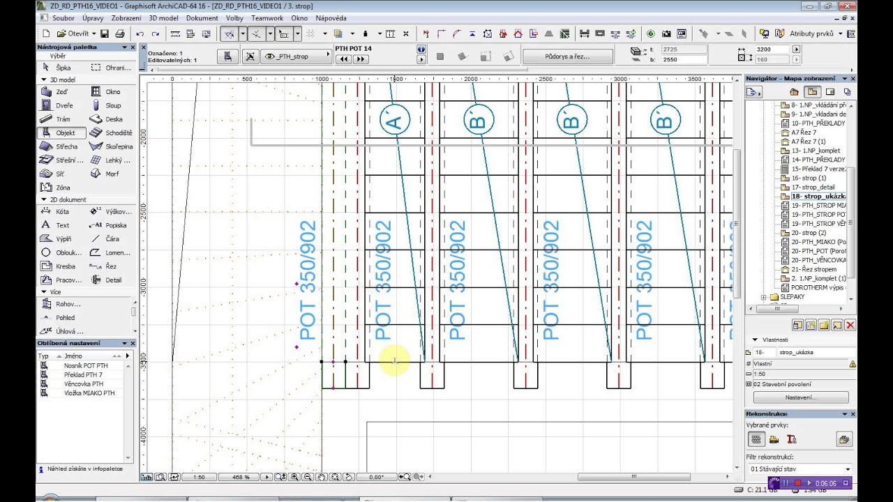Viewport: 893px width, 502px height.
Task: Select the Šipka arrow tool
Action: click(57, 68)
